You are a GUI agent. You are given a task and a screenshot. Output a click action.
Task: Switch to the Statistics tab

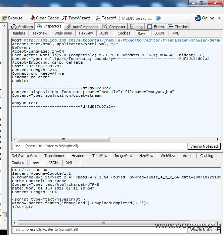click(x=22, y=27)
